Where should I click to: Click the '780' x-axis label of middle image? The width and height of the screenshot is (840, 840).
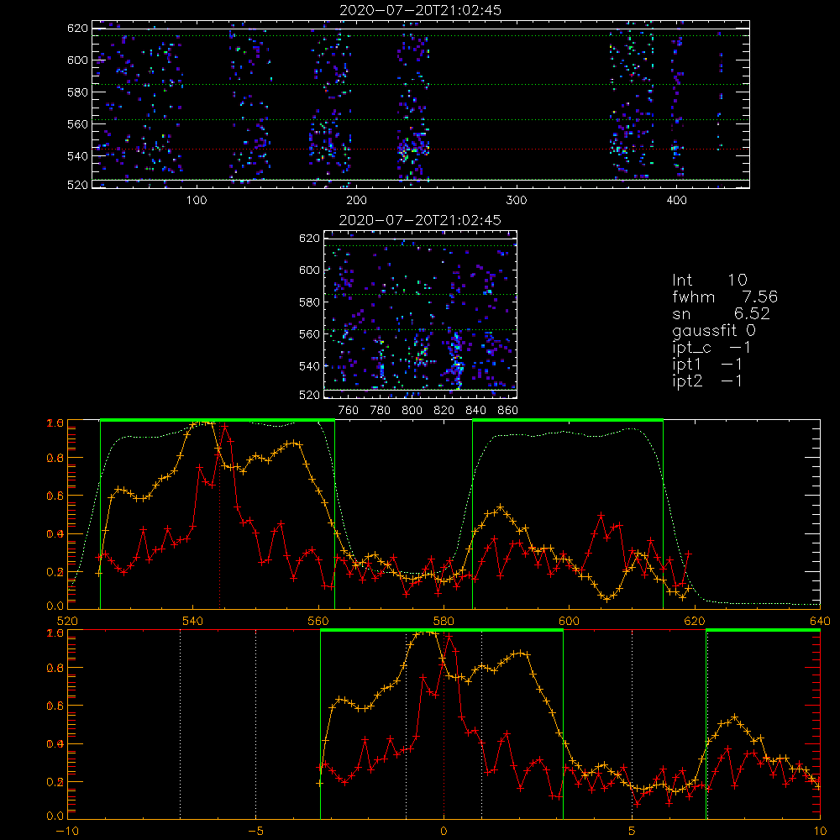[381, 411]
